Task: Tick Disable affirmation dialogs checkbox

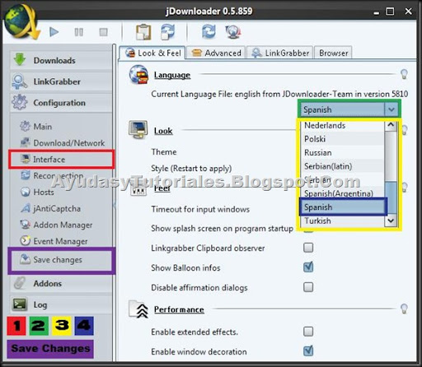Action: tap(308, 287)
